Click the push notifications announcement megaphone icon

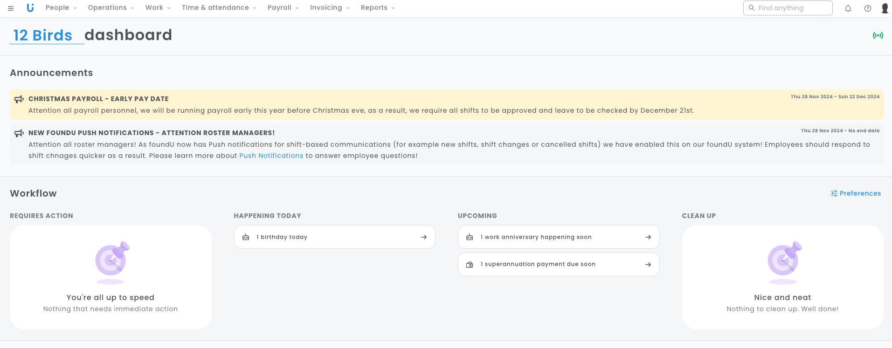[19, 133]
